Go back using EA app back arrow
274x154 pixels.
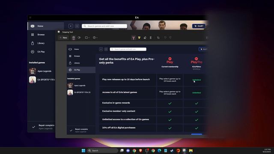click(x=71, y=26)
